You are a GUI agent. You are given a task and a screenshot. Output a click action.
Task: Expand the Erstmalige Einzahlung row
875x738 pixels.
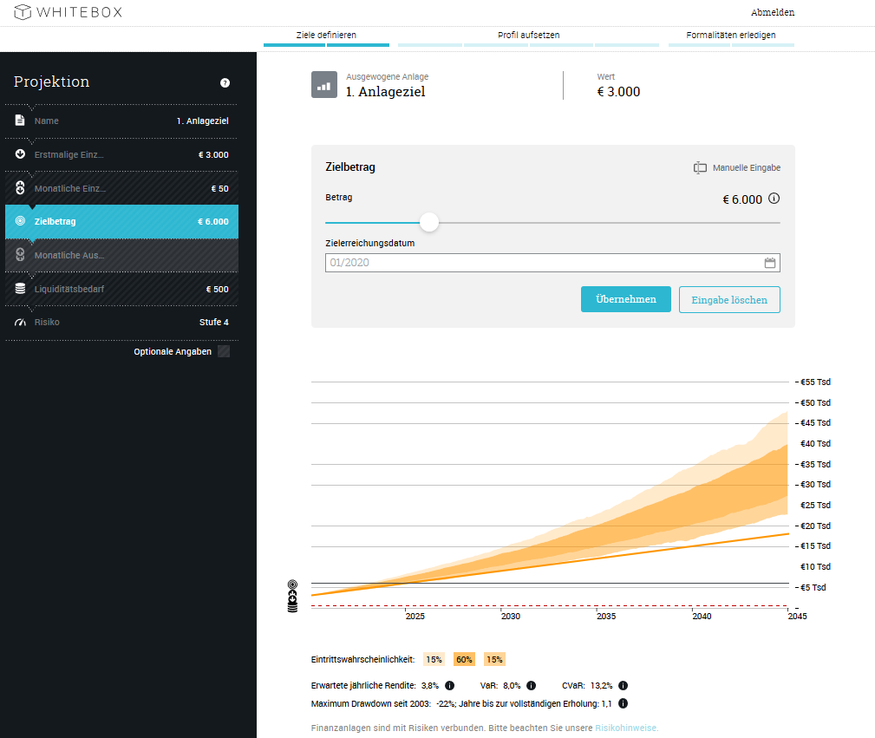121,154
